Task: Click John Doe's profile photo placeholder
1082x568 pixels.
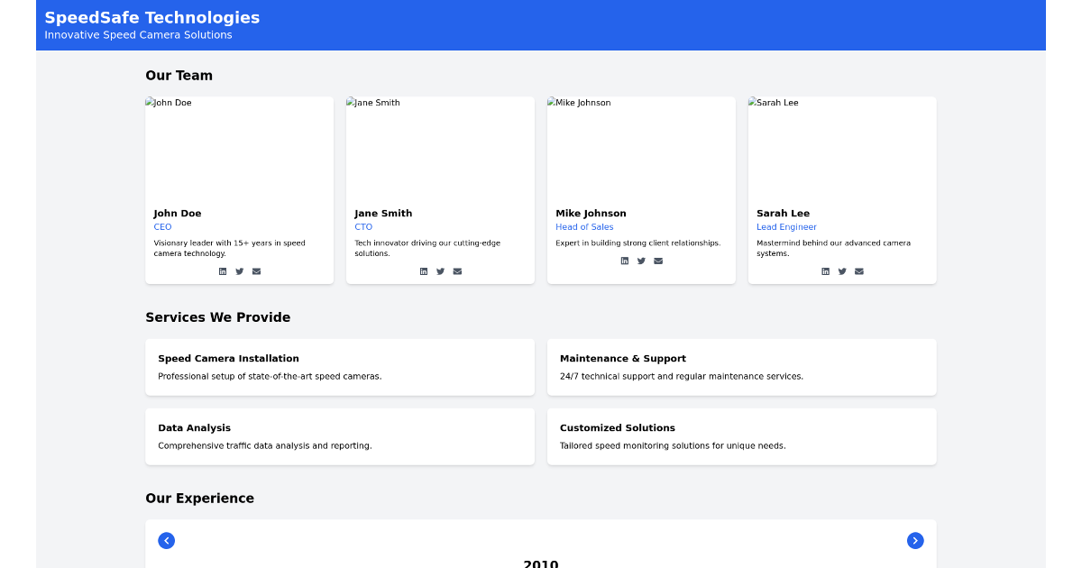Action: coord(239,147)
